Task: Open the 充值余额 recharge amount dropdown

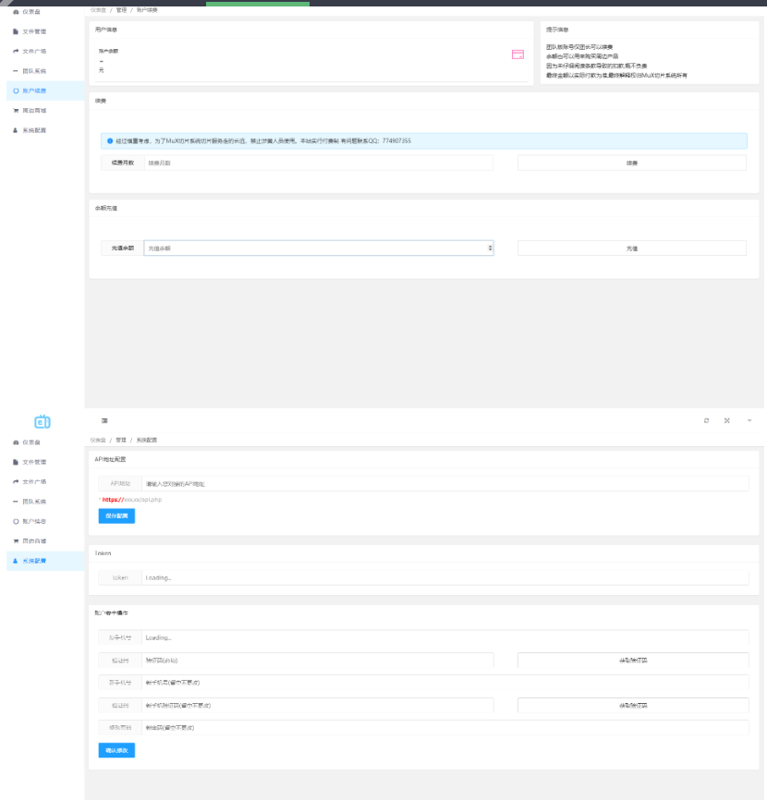Action: (318, 248)
